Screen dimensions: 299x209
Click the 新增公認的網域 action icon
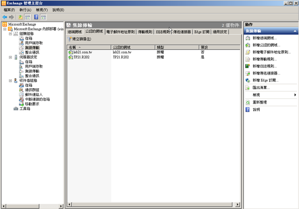(248, 45)
